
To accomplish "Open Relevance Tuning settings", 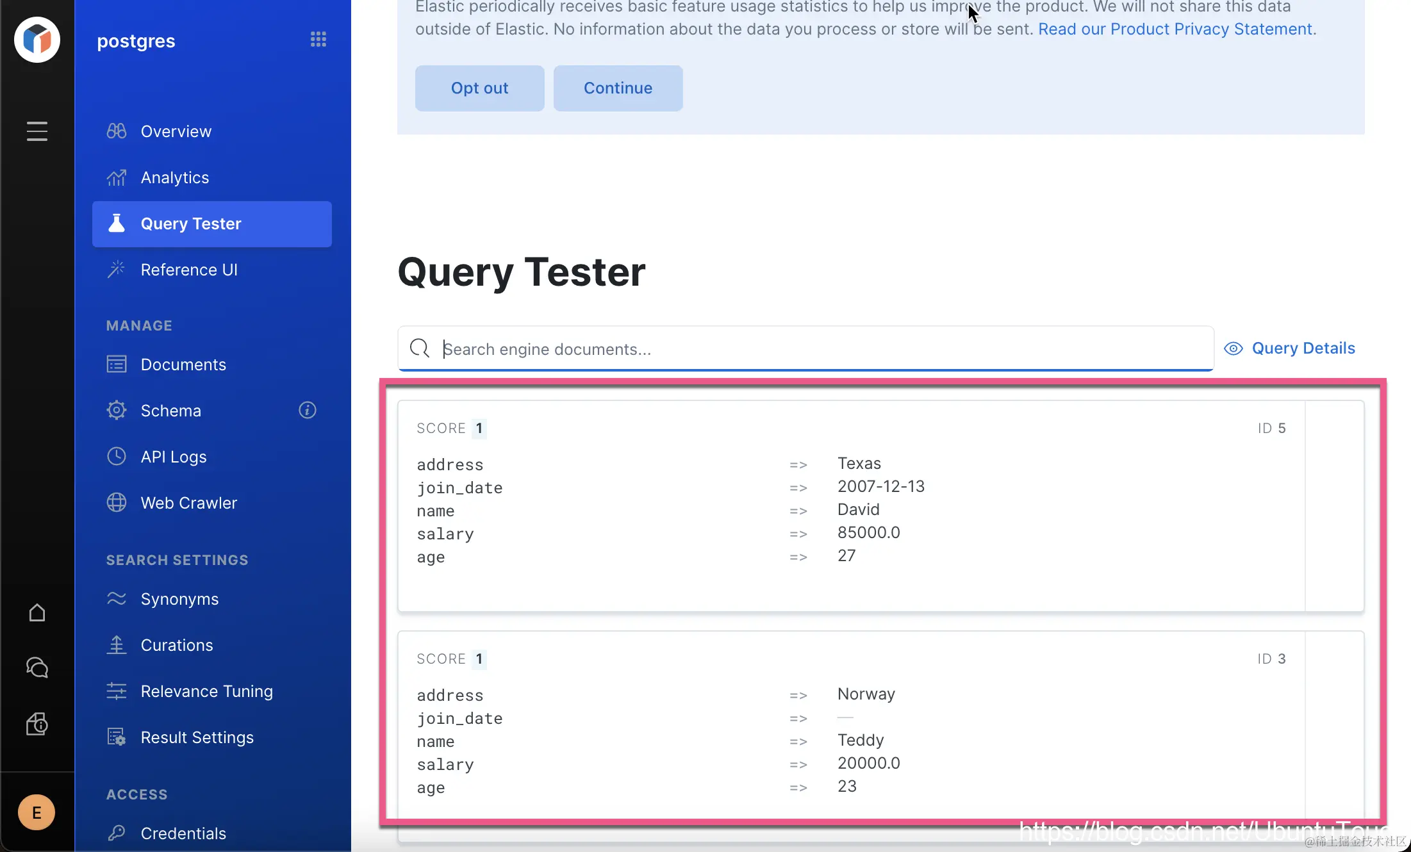I will pyautogui.click(x=206, y=691).
